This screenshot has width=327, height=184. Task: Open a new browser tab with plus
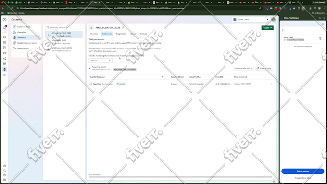302,3
